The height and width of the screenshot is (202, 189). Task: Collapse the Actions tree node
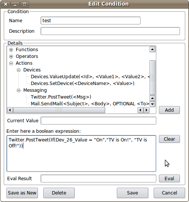(11, 63)
